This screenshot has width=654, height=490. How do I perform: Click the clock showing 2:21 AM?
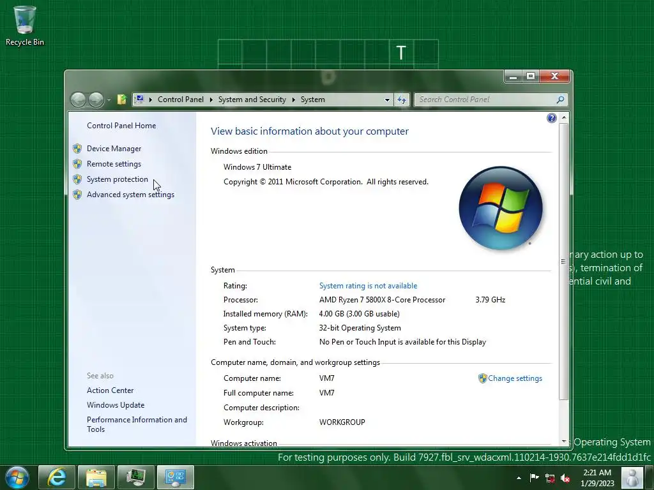click(x=597, y=478)
